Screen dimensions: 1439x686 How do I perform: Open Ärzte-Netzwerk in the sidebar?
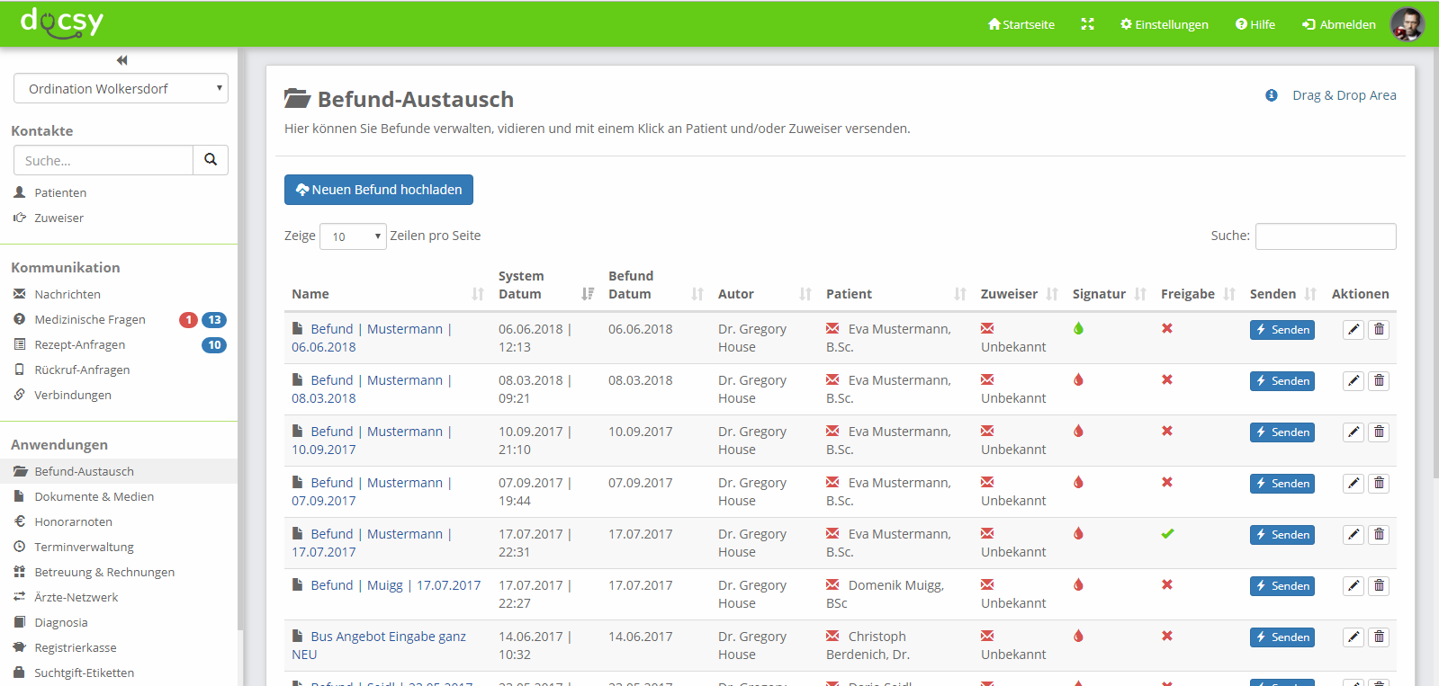76,597
